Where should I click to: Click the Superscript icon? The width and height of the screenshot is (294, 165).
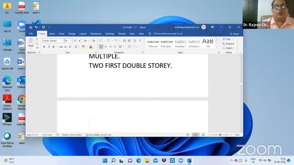tap(70, 47)
